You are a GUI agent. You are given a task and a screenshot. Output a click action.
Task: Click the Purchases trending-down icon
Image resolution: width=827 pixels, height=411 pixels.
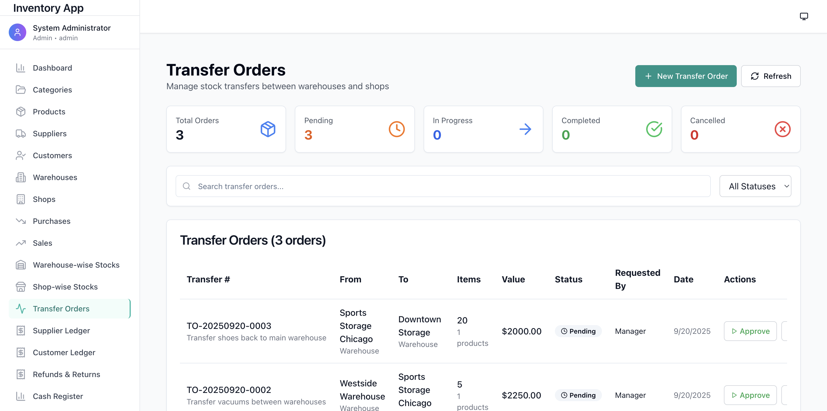pyautogui.click(x=21, y=221)
